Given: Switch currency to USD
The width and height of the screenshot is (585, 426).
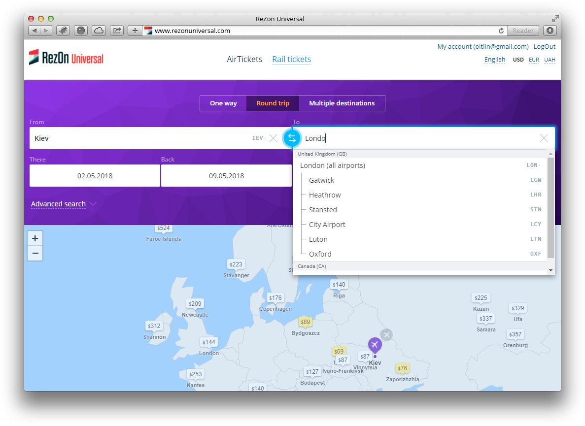Looking at the screenshot, I should coord(518,60).
